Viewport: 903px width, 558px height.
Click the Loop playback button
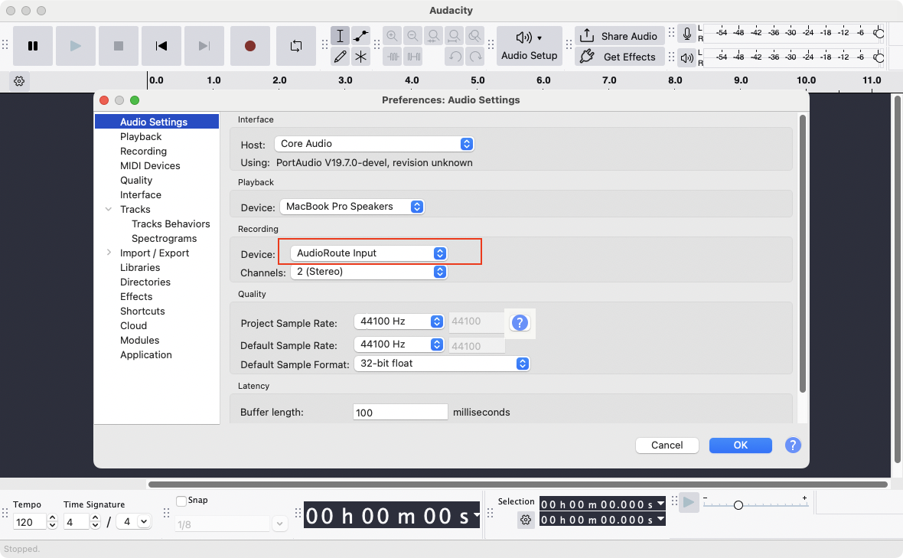tap(296, 46)
